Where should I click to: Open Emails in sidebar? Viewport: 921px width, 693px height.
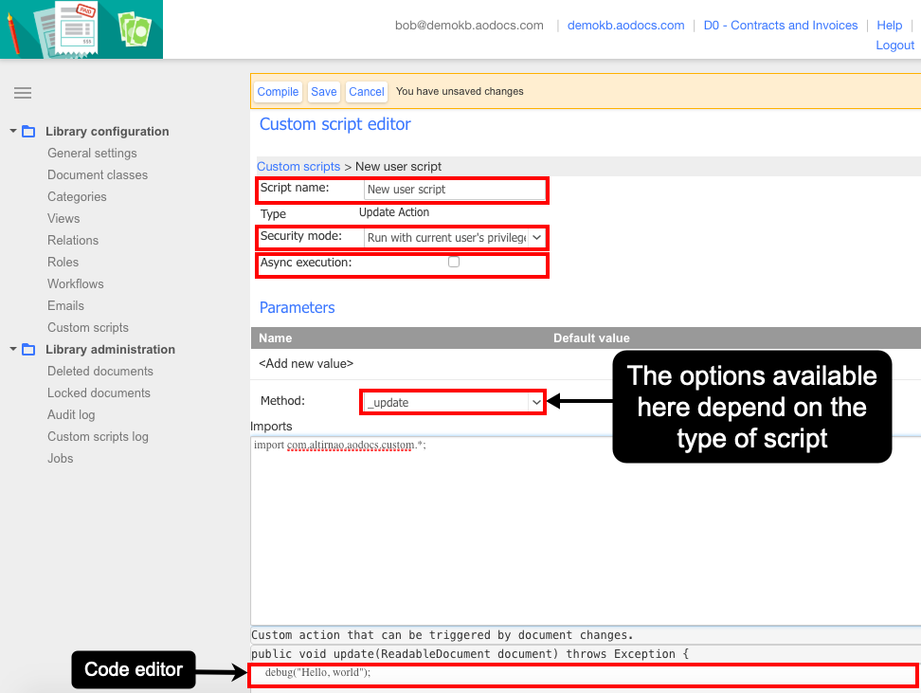(65, 305)
